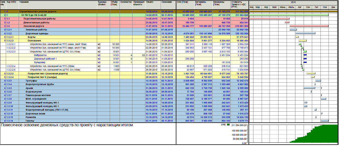Screen dimensions: 339x146
Task: Select the Земляные работы row
Action: coord(125,29)
